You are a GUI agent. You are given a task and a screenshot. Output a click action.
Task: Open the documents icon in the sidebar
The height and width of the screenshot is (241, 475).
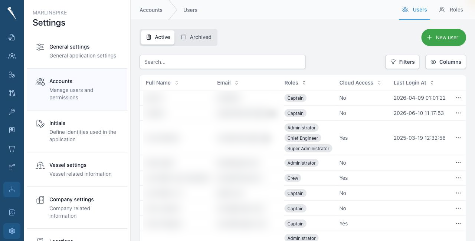pyautogui.click(x=12, y=37)
